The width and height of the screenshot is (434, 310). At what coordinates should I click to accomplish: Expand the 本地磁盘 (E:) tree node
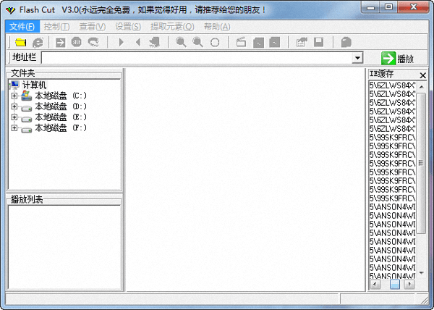click(x=14, y=117)
